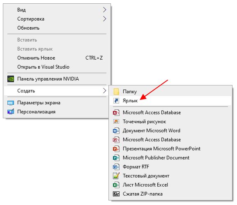Click the bitmap icon next to Точечный рисунок
The height and width of the screenshot is (205, 237).
(116, 122)
